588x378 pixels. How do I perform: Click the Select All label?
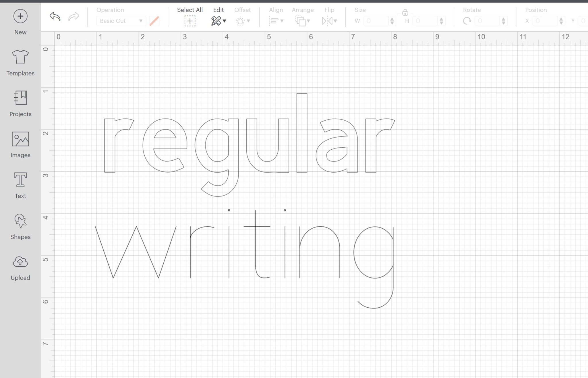point(190,10)
